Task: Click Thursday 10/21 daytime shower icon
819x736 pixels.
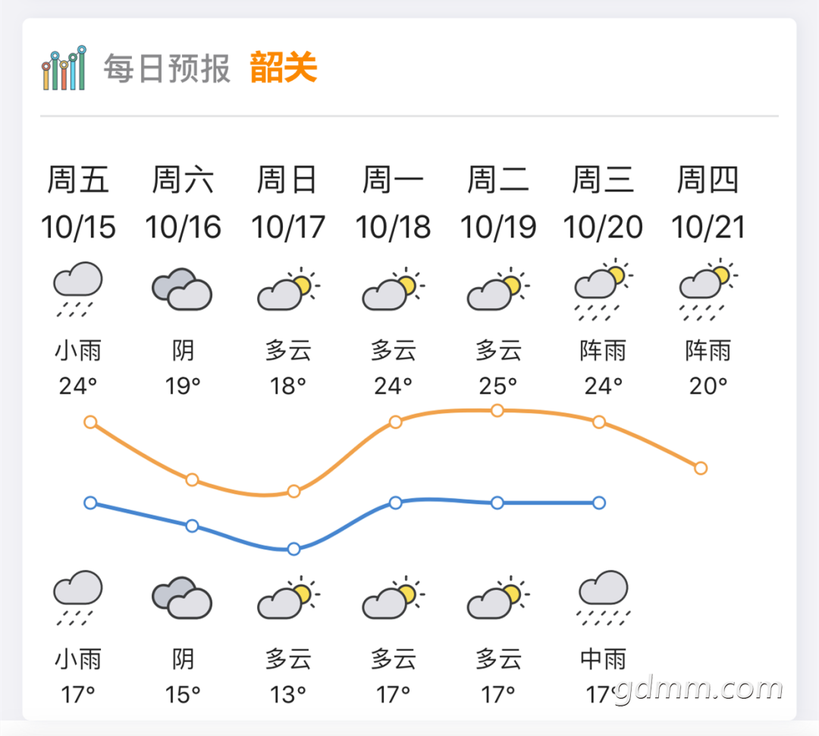Action: coord(708,289)
